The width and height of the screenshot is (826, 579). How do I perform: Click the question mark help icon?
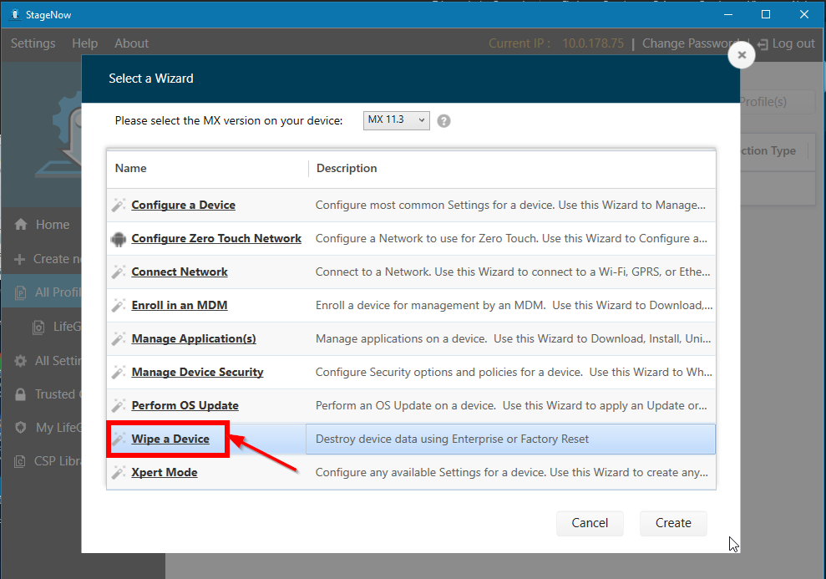443,120
